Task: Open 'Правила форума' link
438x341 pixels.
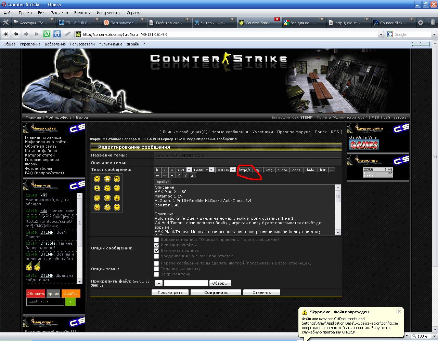Action: click(x=294, y=132)
